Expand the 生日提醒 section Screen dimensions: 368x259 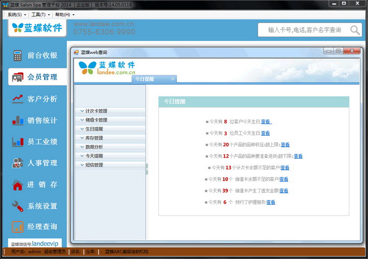pyautogui.click(x=110, y=129)
